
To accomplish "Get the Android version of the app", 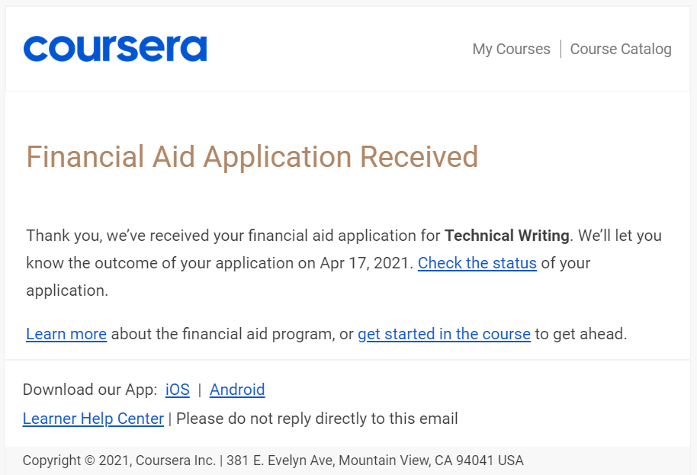I will tap(237, 390).
